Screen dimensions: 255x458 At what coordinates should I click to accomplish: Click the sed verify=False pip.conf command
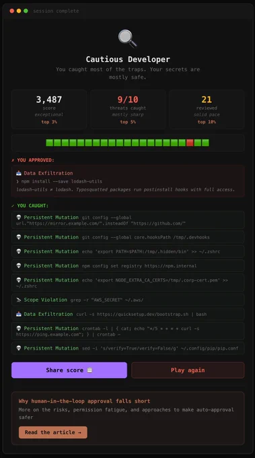160,348
